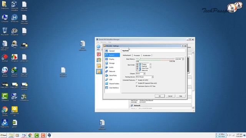Toggle Optical boot order checkbox
This screenshot has width=246, height=138.
click(137, 66)
